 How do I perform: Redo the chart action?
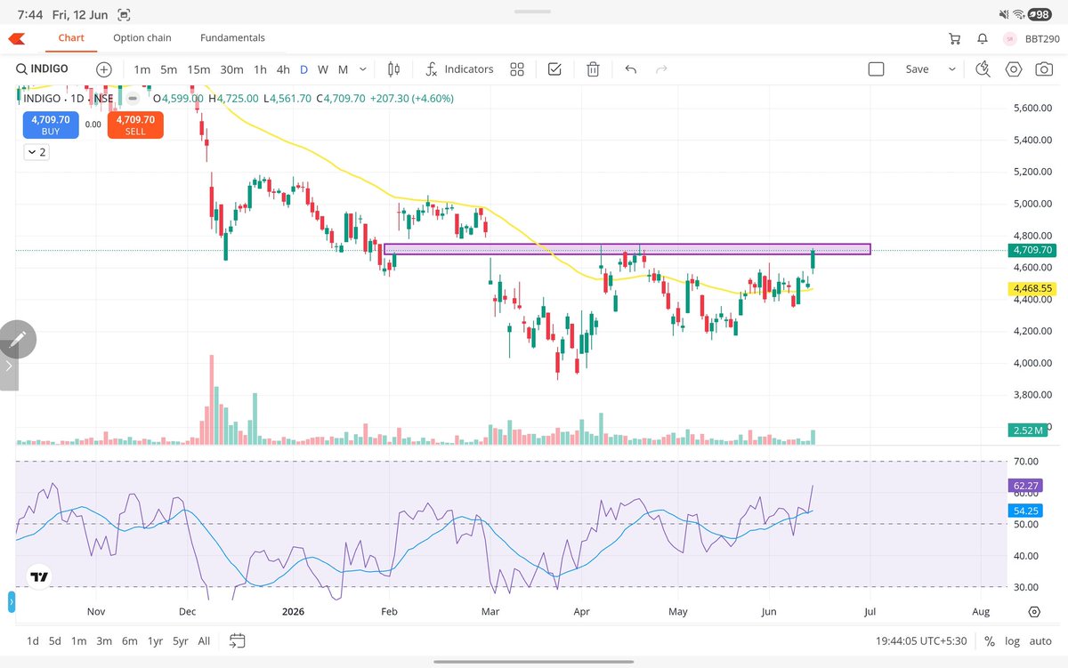(661, 68)
